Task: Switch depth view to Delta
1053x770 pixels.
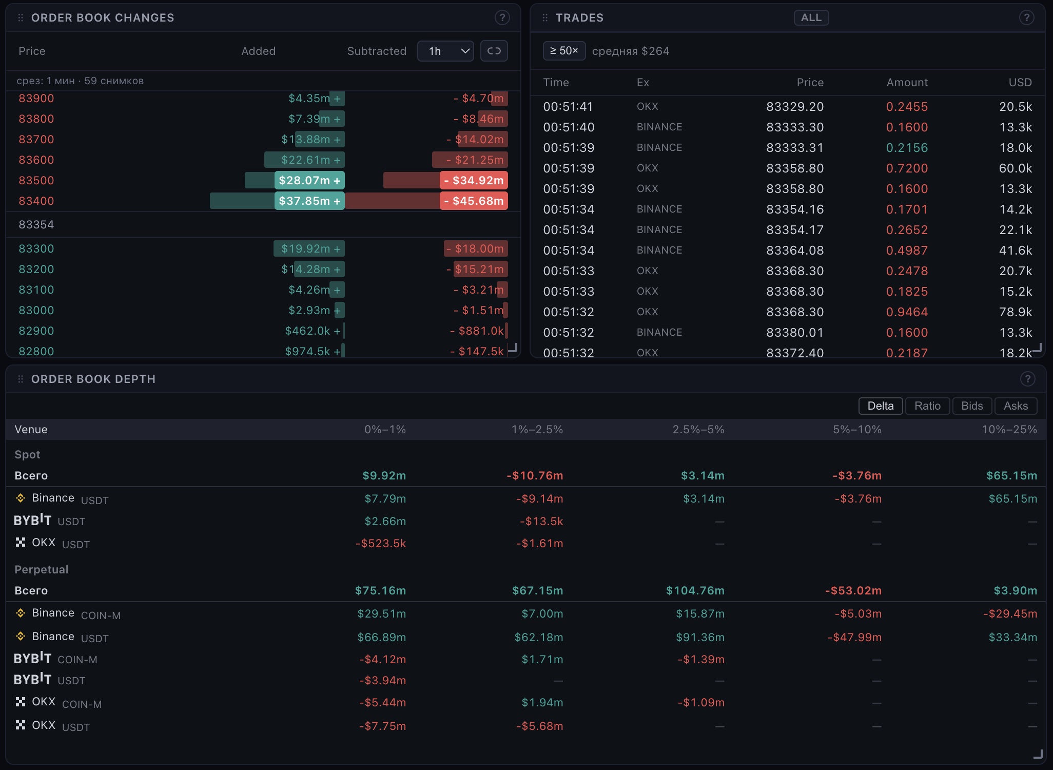Action: point(881,406)
